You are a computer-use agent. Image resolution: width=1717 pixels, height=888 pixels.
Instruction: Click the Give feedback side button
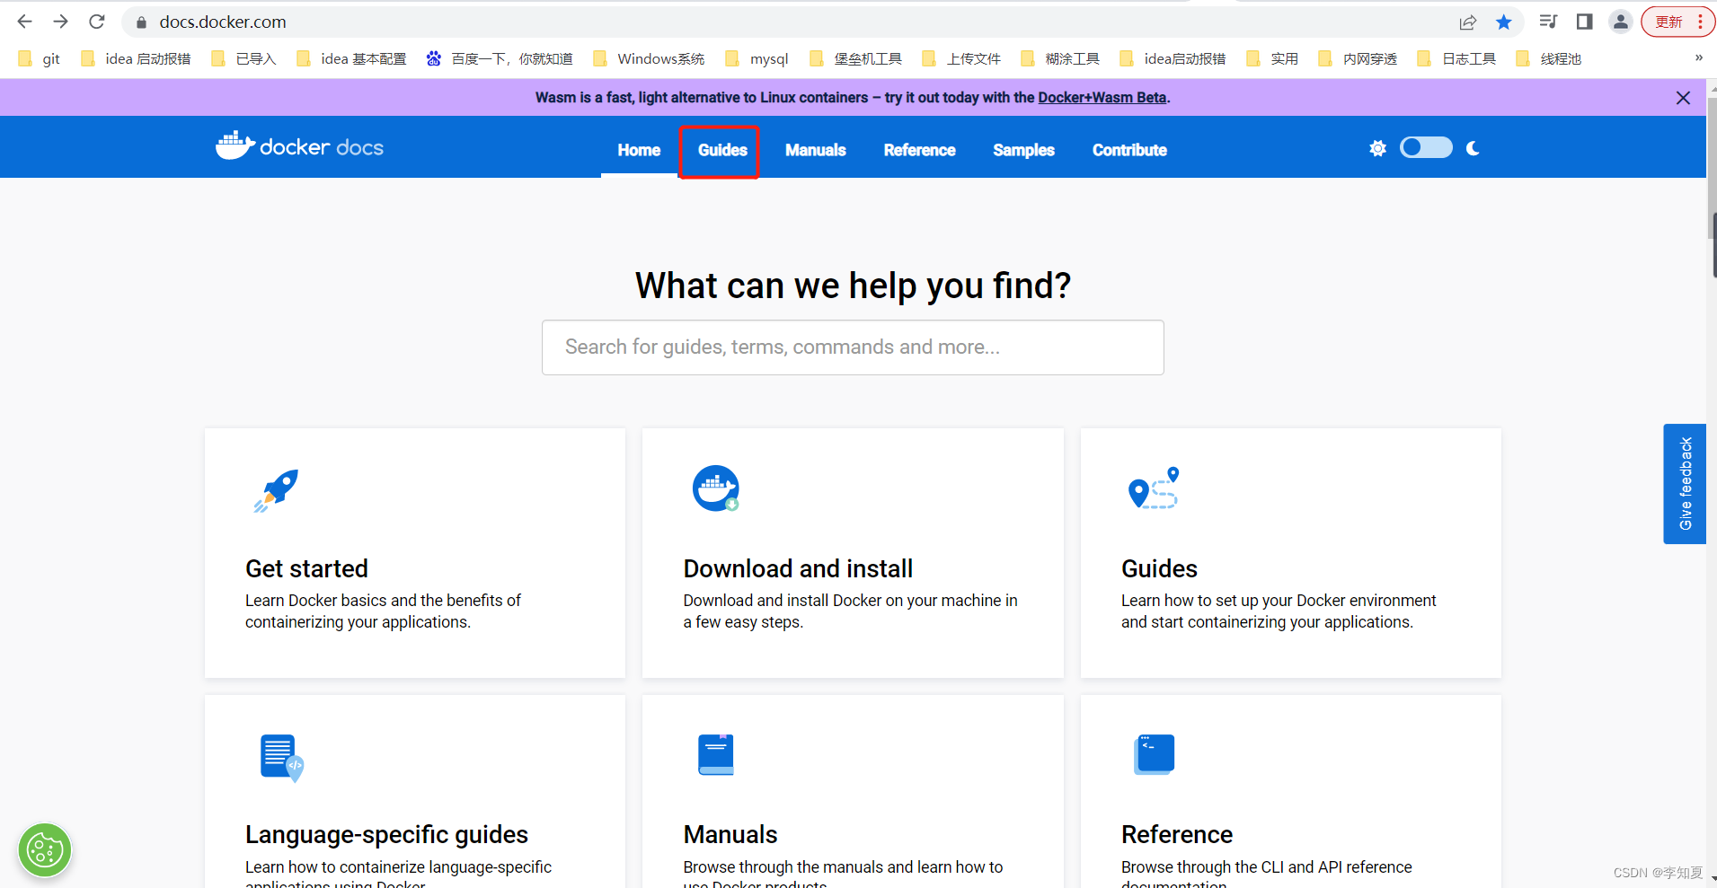[x=1685, y=484]
